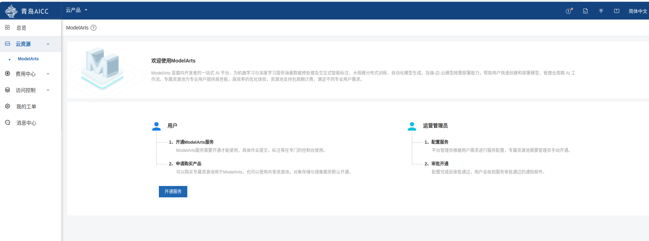Click step 2、审批开通
The height and width of the screenshot is (241, 649).
click(436, 164)
